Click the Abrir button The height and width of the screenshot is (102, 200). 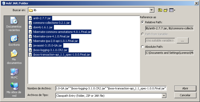tap(185, 88)
